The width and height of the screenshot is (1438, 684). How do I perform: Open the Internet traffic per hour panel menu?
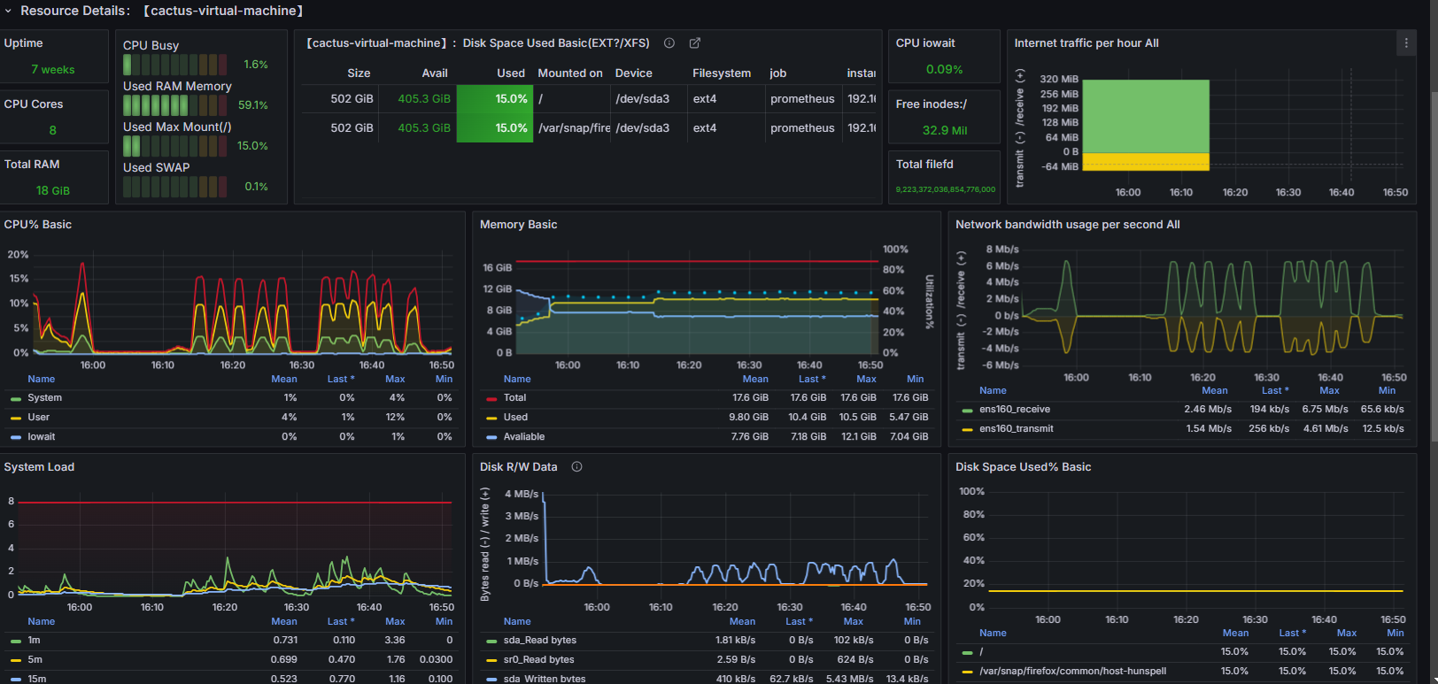(1406, 42)
